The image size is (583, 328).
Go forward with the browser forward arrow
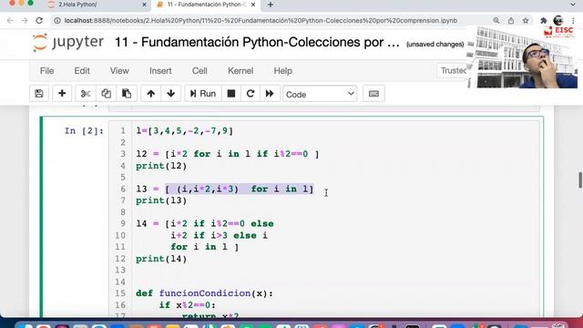coord(25,20)
